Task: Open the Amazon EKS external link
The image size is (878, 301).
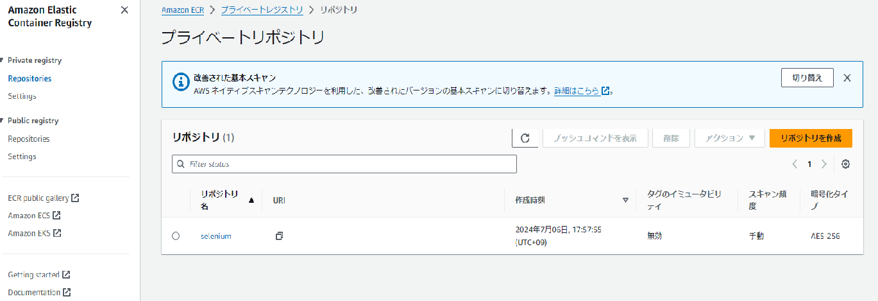Action: 35,233
